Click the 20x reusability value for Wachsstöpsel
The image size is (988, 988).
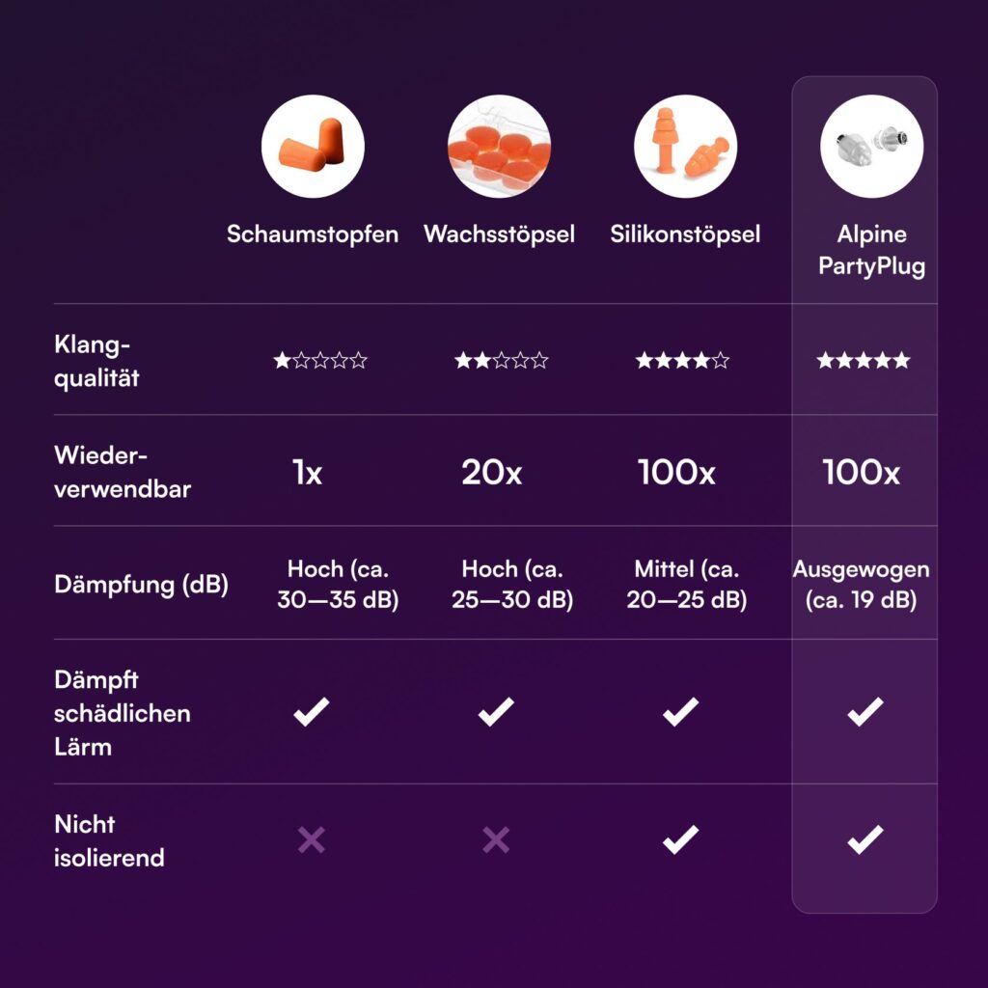pyautogui.click(x=491, y=472)
